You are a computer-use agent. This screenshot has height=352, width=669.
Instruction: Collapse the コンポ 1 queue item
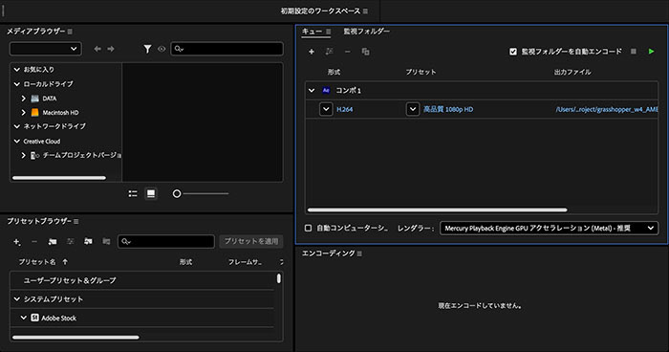(x=312, y=90)
